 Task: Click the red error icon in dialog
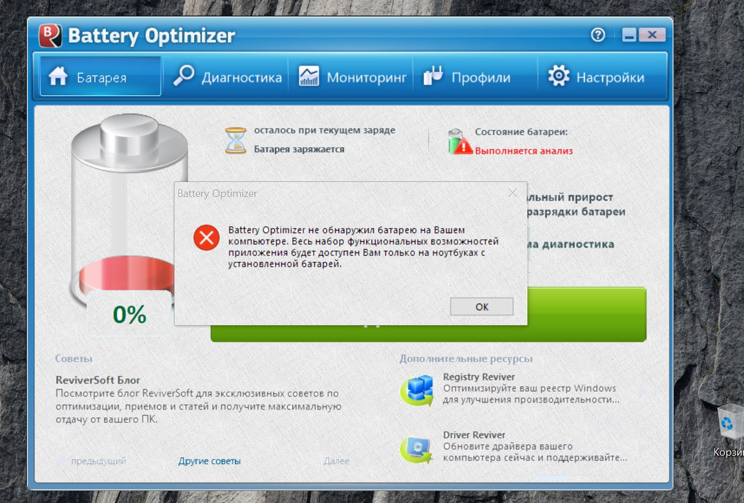tap(206, 237)
